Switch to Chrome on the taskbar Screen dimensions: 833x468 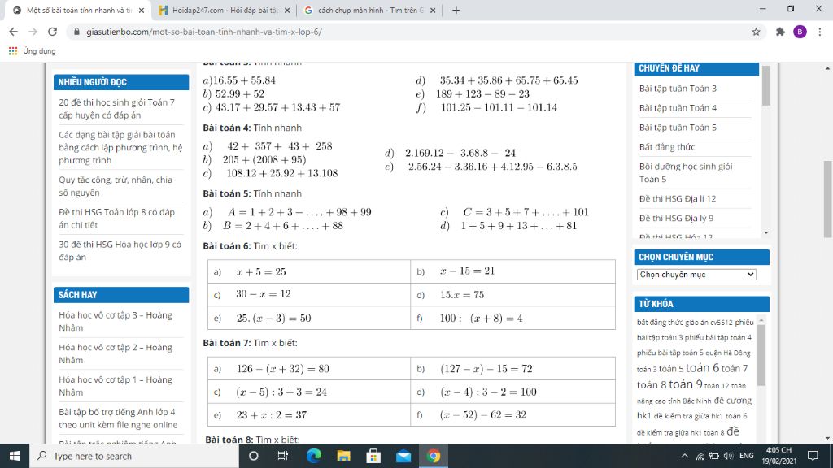point(434,456)
